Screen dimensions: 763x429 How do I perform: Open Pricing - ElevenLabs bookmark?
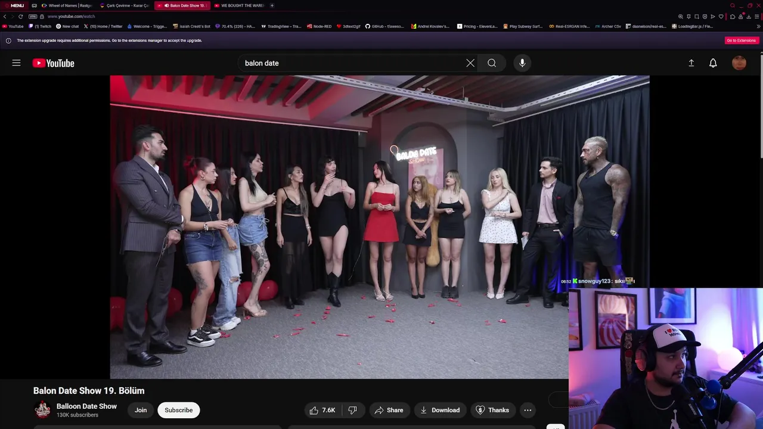[x=477, y=26]
